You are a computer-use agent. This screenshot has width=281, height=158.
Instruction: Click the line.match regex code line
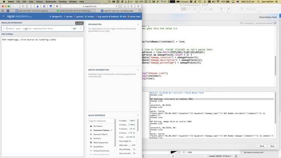pos(173,52)
